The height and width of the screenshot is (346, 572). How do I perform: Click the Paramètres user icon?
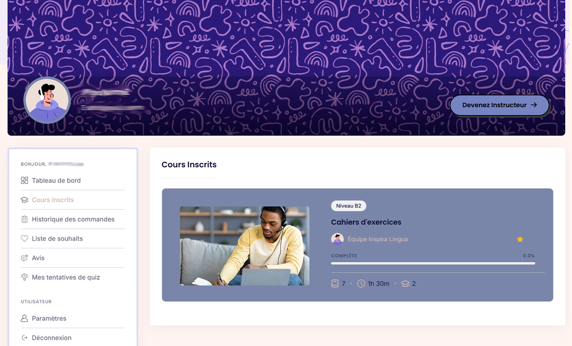(x=24, y=318)
